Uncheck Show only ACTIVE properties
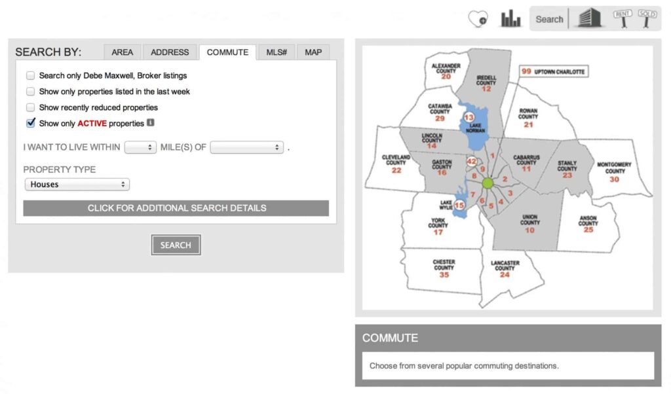 click(30, 123)
